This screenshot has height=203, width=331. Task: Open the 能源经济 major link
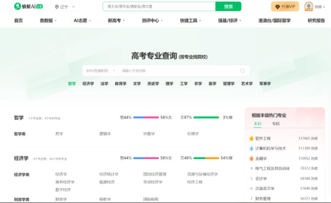[x=107, y=182]
